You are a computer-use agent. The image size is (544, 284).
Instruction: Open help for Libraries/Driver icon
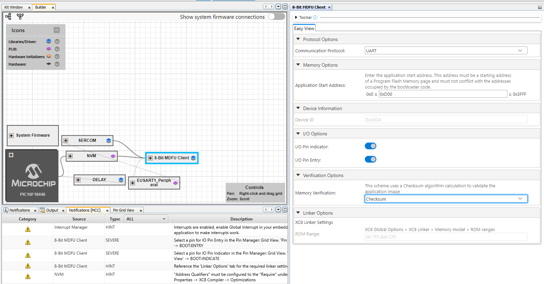pyautogui.click(x=57, y=41)
